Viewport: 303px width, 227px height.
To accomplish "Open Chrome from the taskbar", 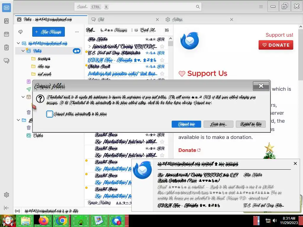I will click(62, 221).
